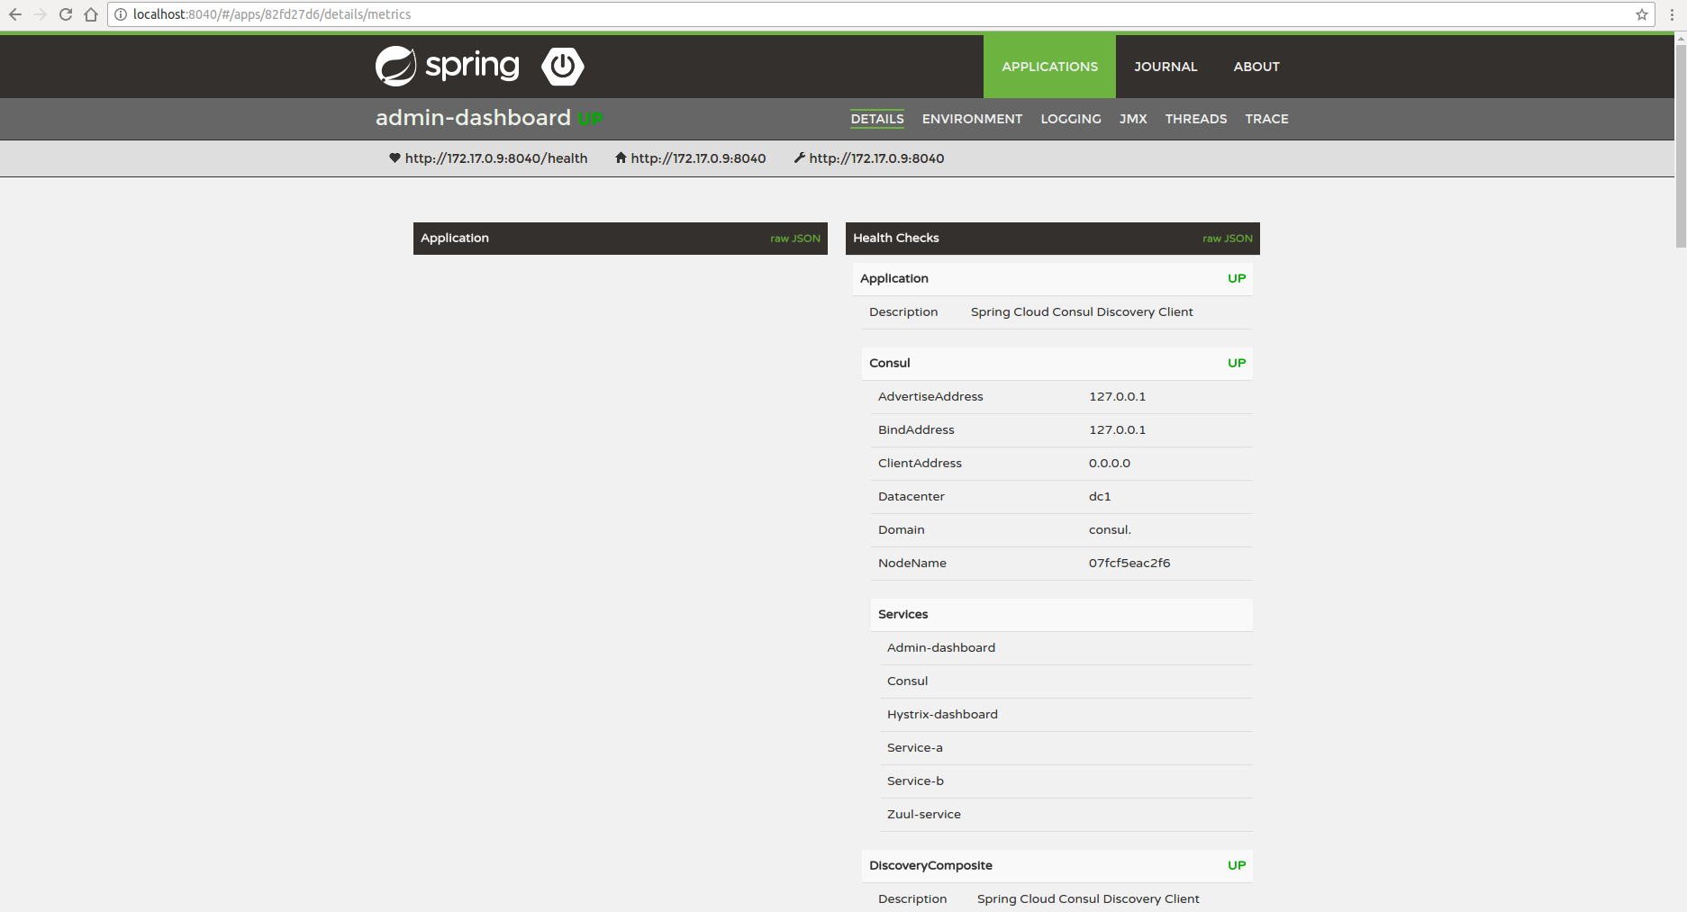This screenshot has height=912, width=1687.
Task: Select Zuul-service in the Services list
Action: point(923,814)
